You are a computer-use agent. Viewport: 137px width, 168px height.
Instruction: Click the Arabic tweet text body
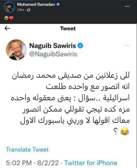(70, 103)
